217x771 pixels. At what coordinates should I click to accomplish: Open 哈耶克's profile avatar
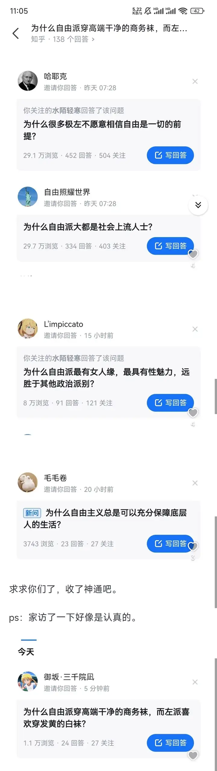28,81
